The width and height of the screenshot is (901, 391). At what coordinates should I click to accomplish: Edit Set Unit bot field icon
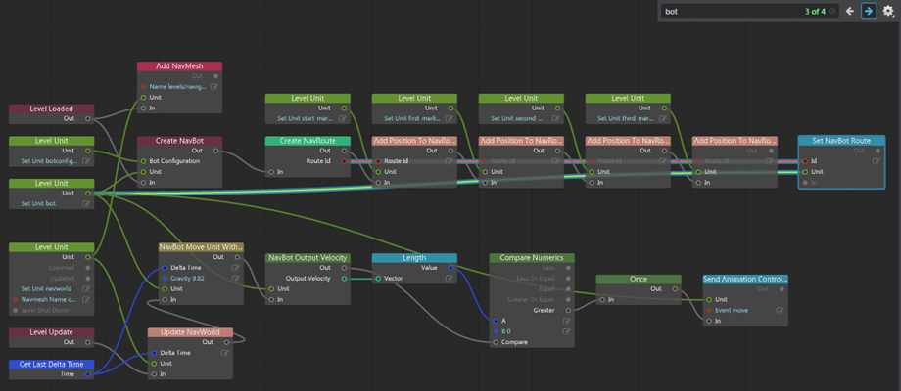click(x=87, y=204)
